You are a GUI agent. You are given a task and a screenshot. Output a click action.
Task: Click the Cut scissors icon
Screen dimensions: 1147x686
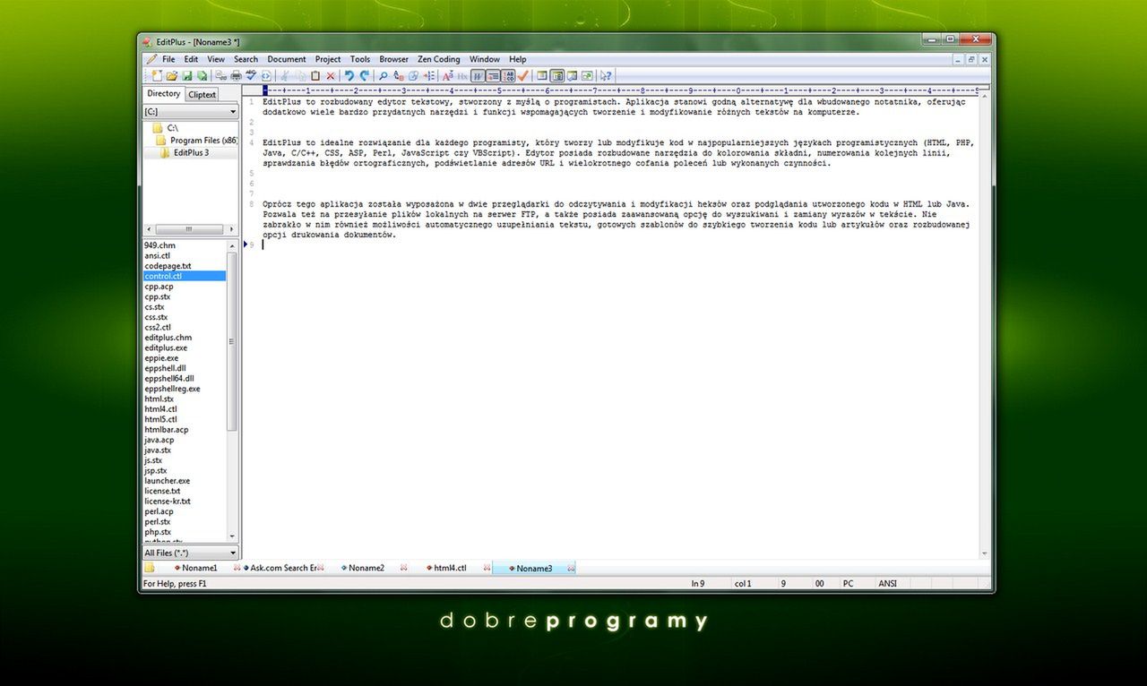click(x=285, y=76)
